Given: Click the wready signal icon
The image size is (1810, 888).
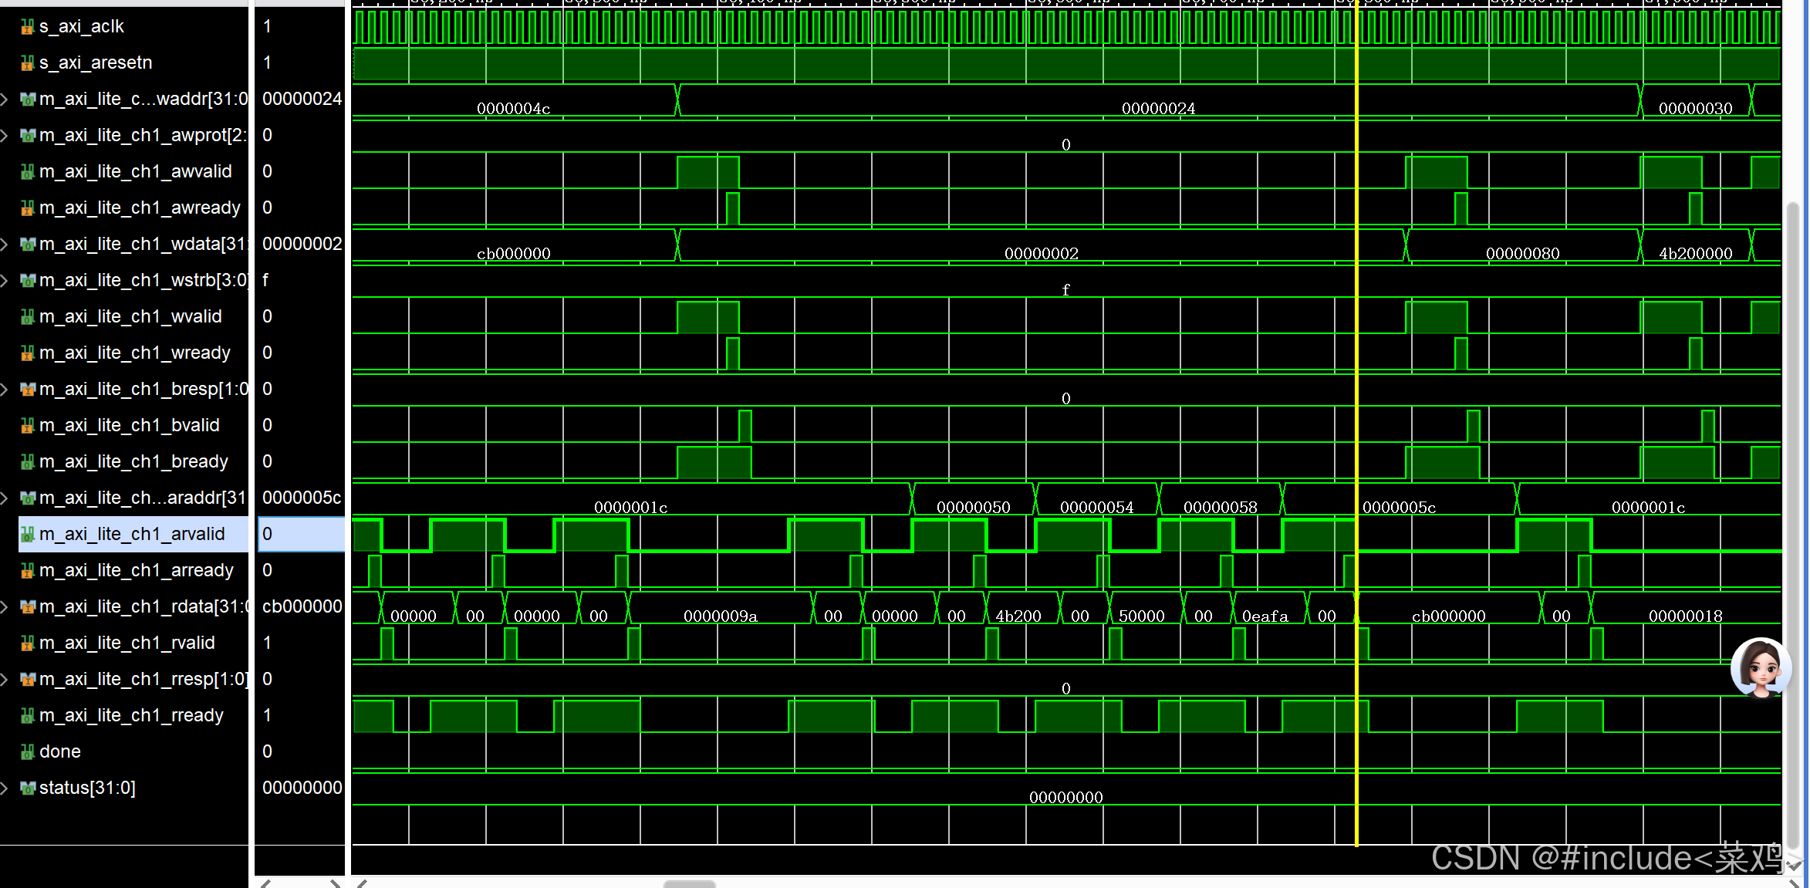Looking at the screenshot, I should click(28, 353).
